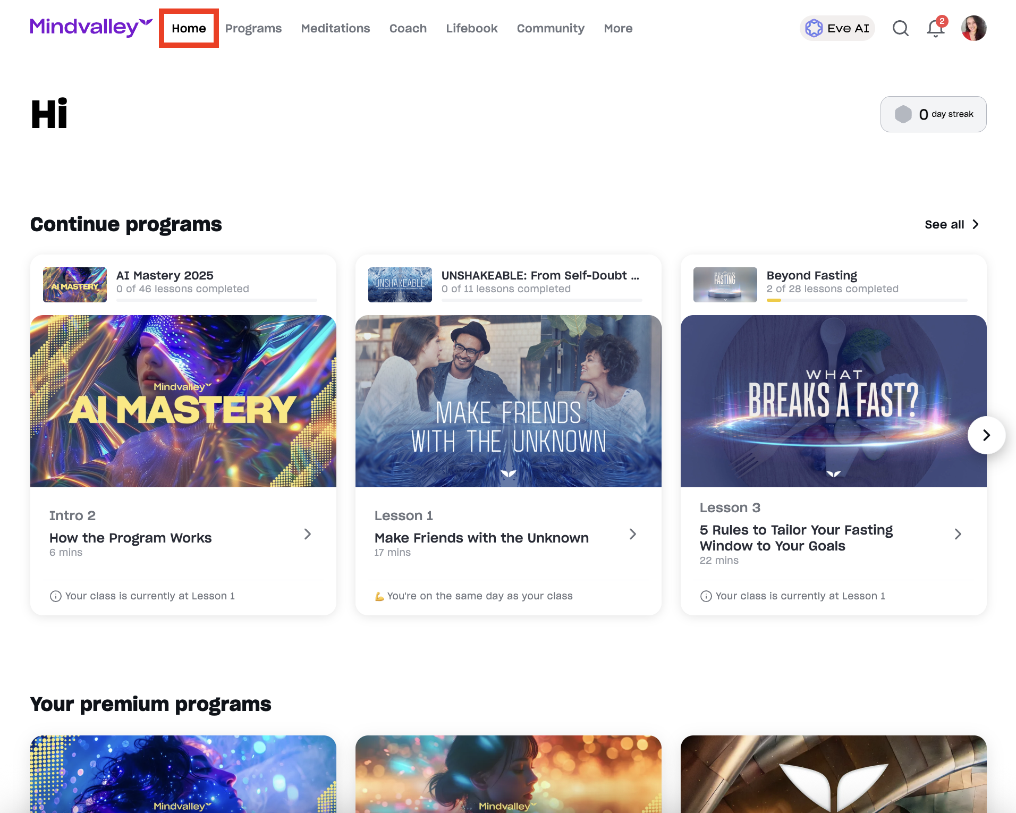Viewport: 1016px width, 813px height.
Task: Open 5 Rules fasting lesson chevron
Action: click(958, 534)
